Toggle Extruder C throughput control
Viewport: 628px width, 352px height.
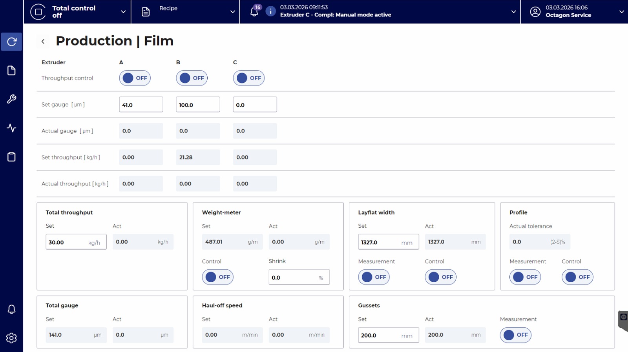pos(249,78)
